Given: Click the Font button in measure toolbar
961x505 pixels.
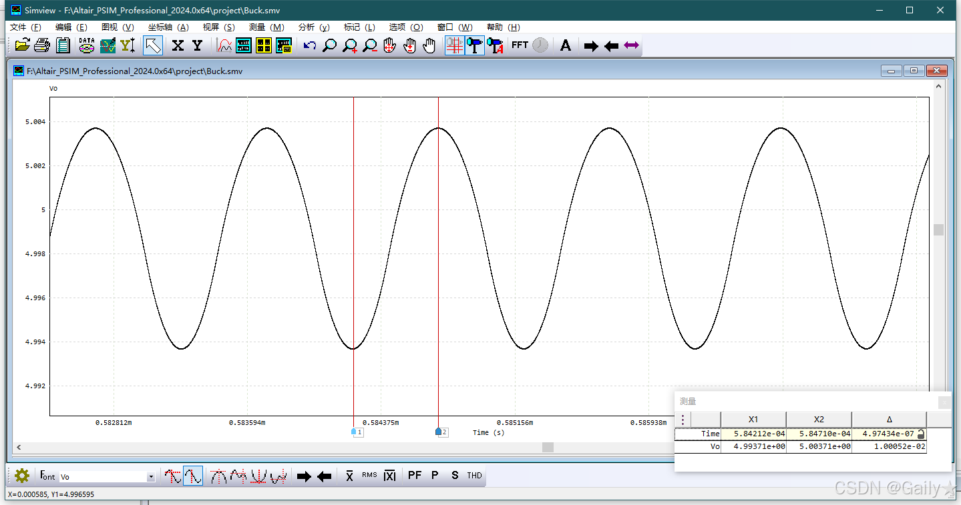Looking at the screenshot, I should point(47,476).
